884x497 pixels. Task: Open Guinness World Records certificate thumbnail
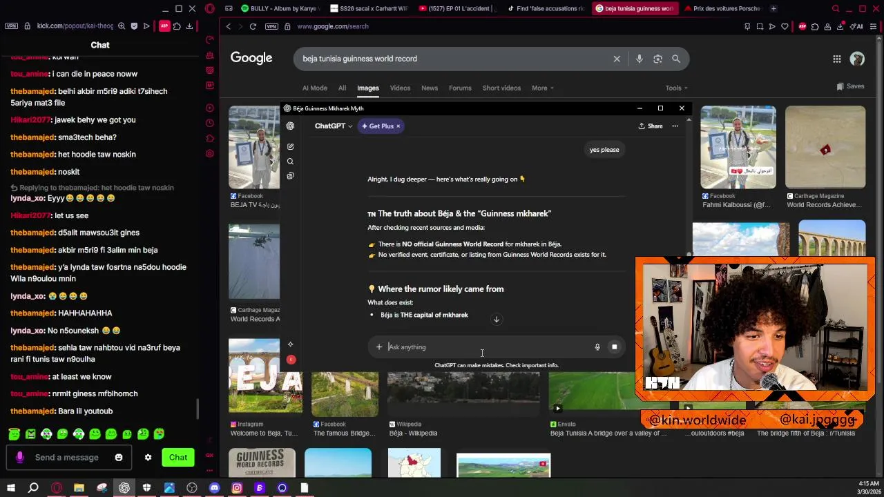(x=262, y=462)
